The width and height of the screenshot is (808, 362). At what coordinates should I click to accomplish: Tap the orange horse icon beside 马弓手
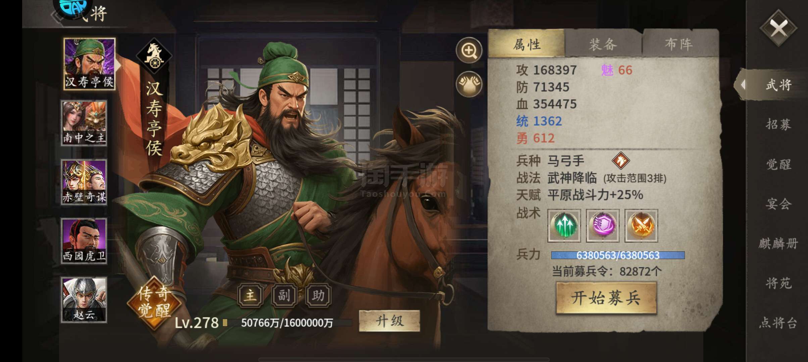coord(620,161)
